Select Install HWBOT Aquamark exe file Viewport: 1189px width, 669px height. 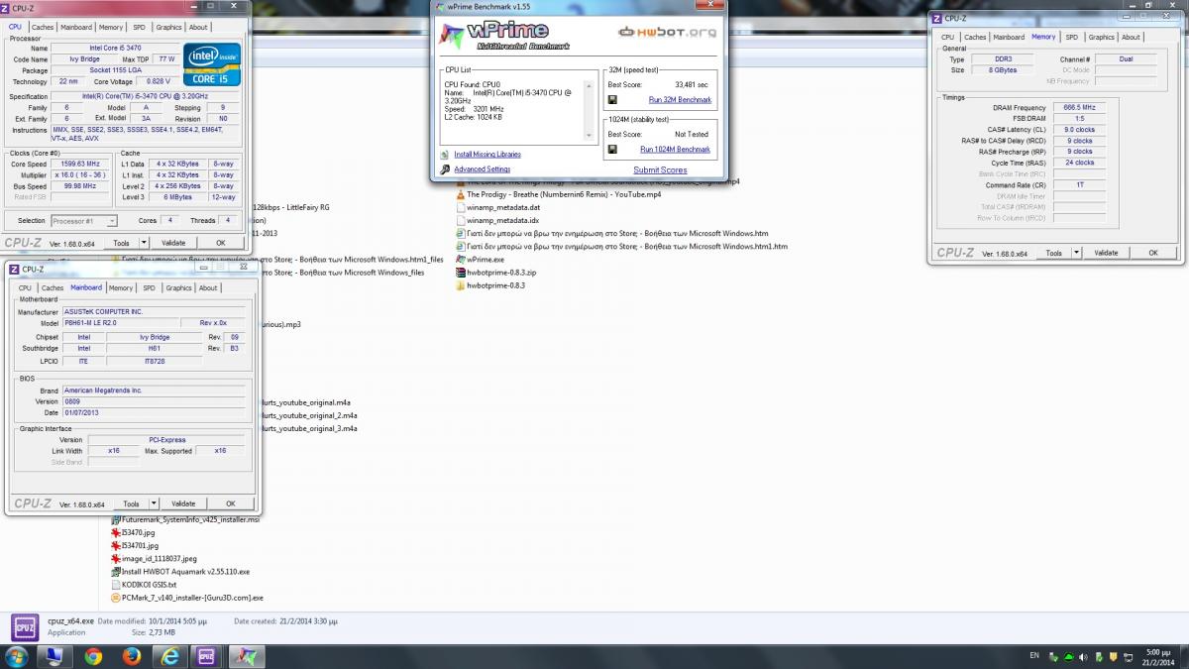click(180, 572)
